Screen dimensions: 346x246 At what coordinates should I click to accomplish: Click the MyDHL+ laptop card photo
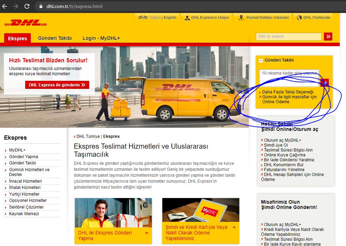tap(200, 210)
